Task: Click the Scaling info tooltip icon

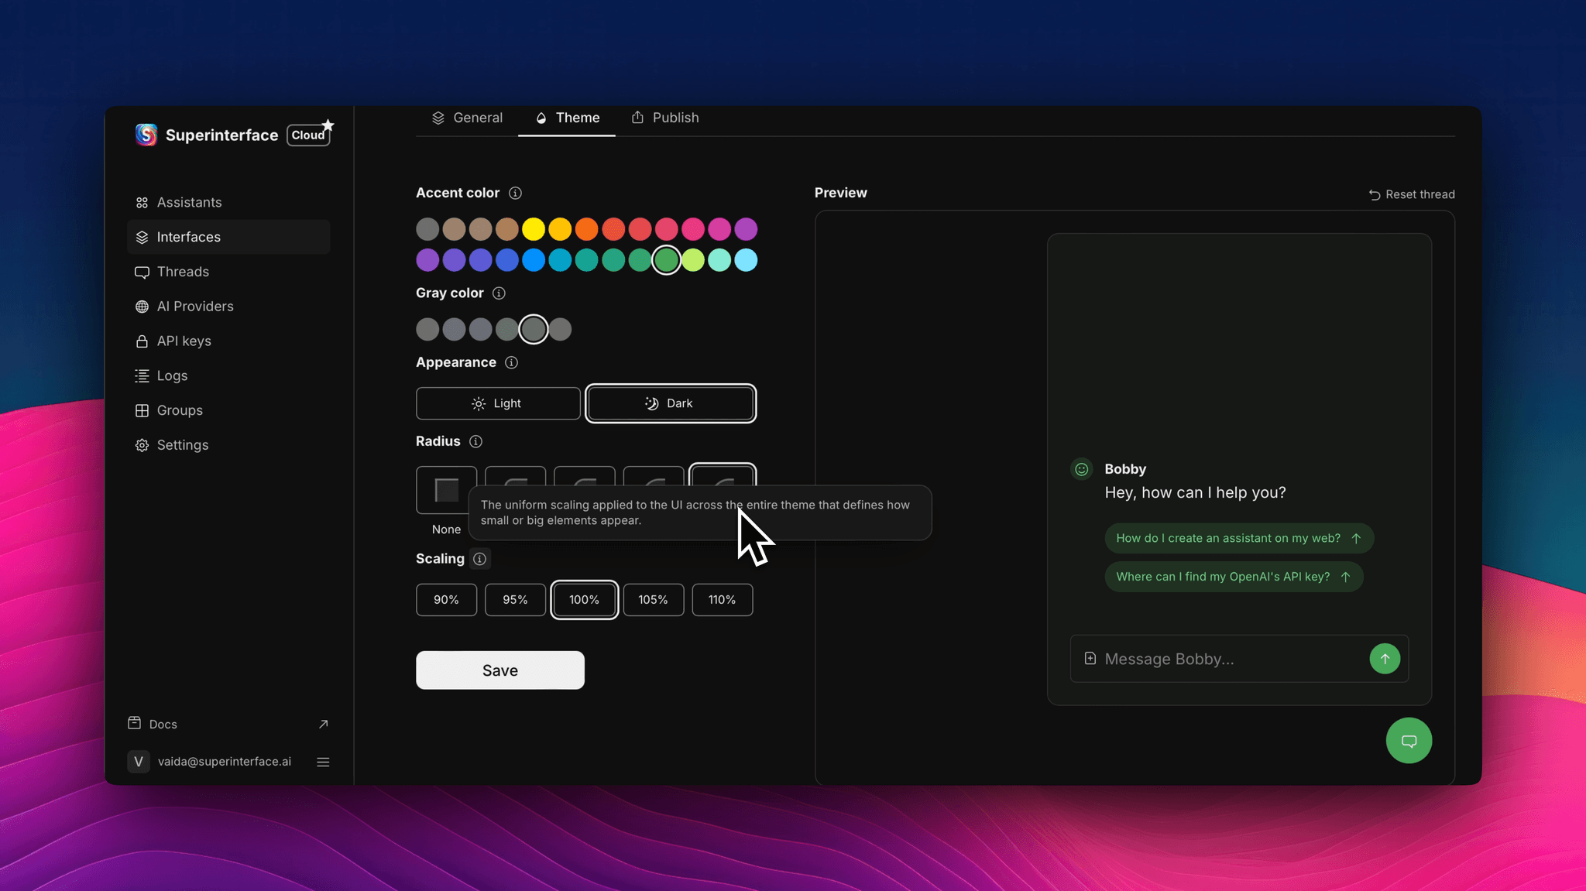Action: pos(479,558)
